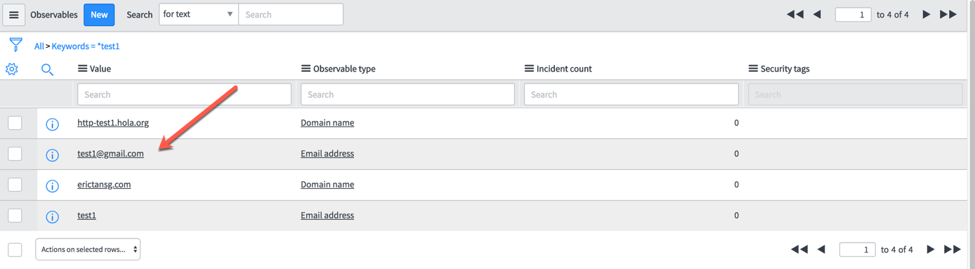Click Email address link for test1@gmail.com

(x=327, y=154)
